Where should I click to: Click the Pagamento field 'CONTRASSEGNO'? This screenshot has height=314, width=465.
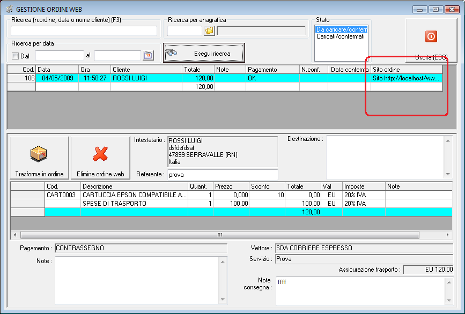pos(141,248)
